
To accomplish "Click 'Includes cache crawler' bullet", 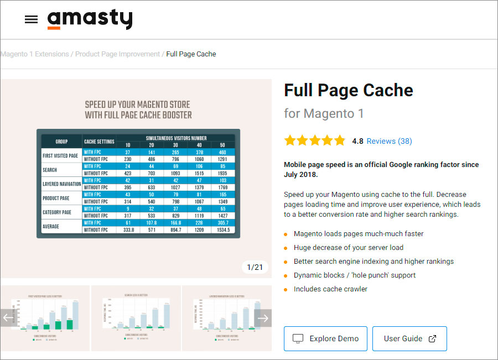I will pos(330,289).
